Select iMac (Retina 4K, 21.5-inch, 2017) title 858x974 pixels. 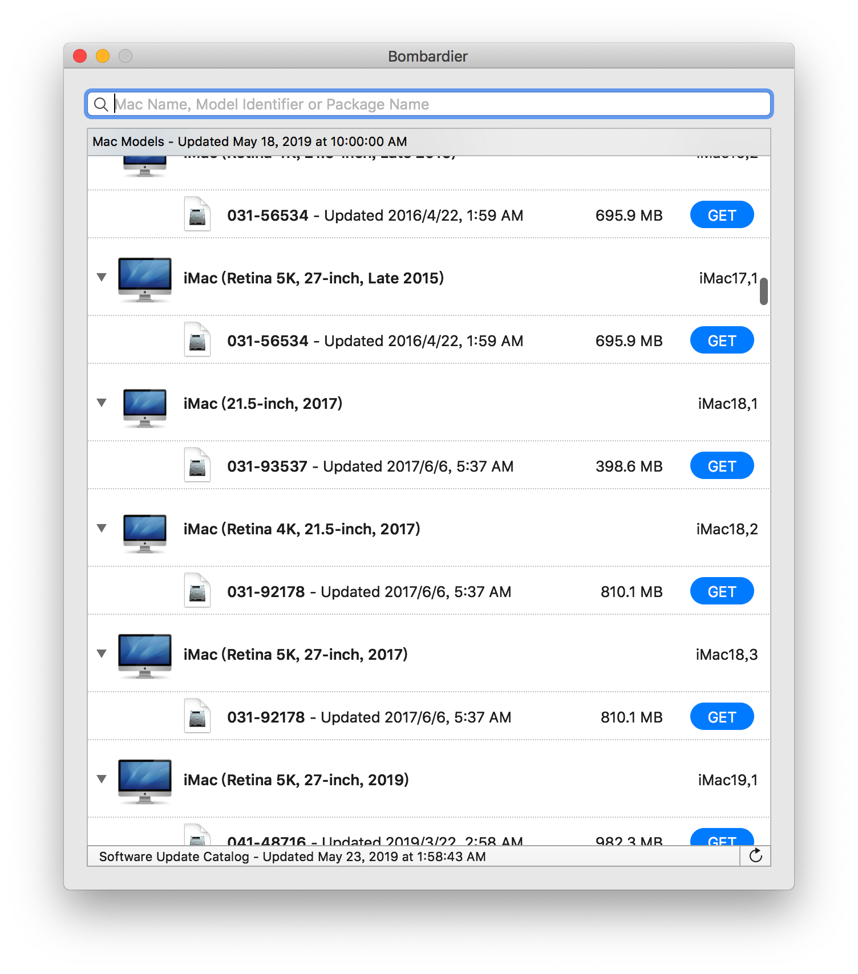coord(302,529)
